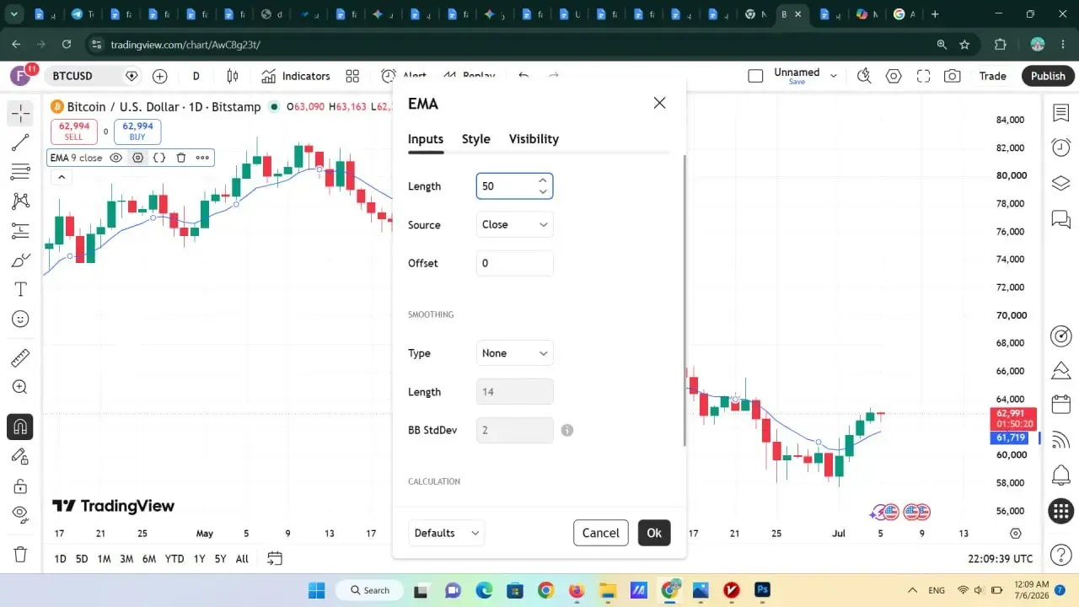Select the ruler measure tool
The image size is (1079, 607).
[20, 358]
